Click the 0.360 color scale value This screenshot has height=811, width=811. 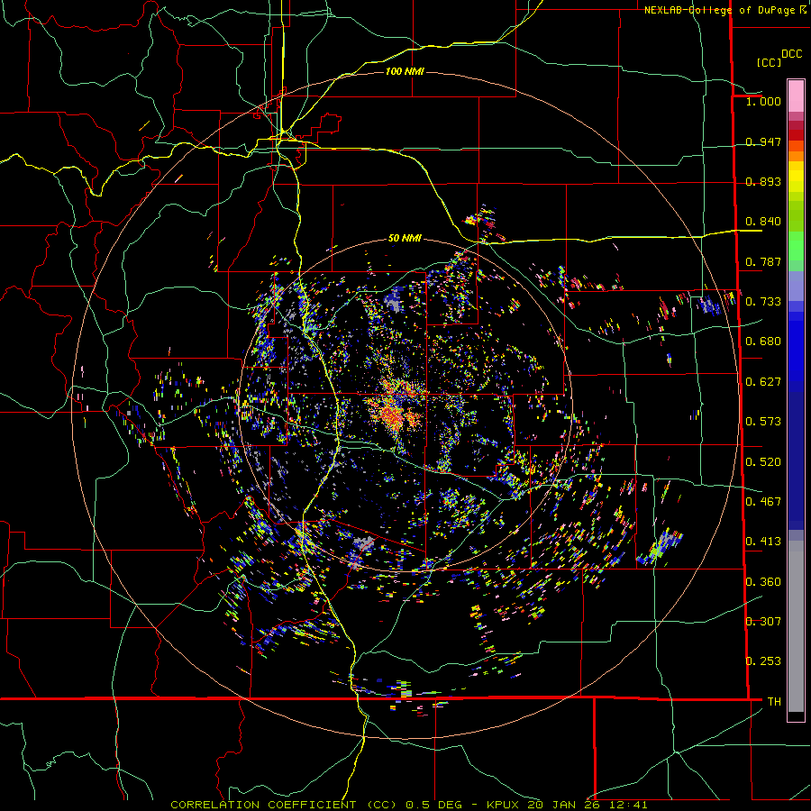(x=763, y=582)
